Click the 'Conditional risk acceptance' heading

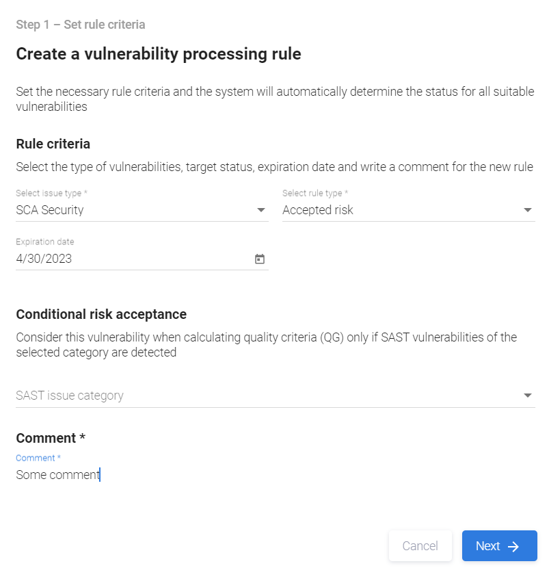pyautogui.click(x=101, y=314)
